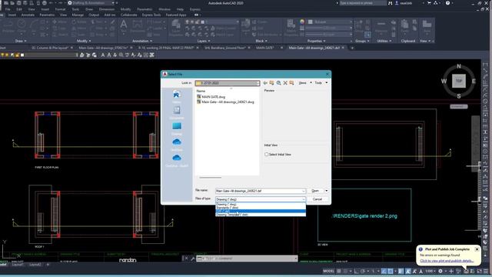Select the file MAIN GATE.dwg in the list
The image size is (492, 277).
pos(213,97)
